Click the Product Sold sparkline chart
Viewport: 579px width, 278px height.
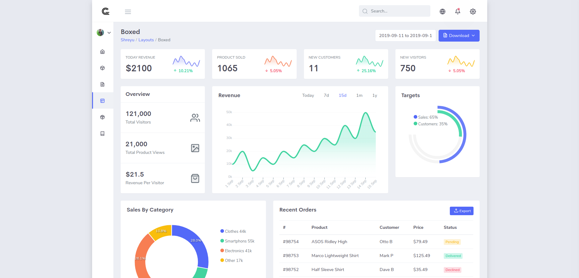coord(278,61)
